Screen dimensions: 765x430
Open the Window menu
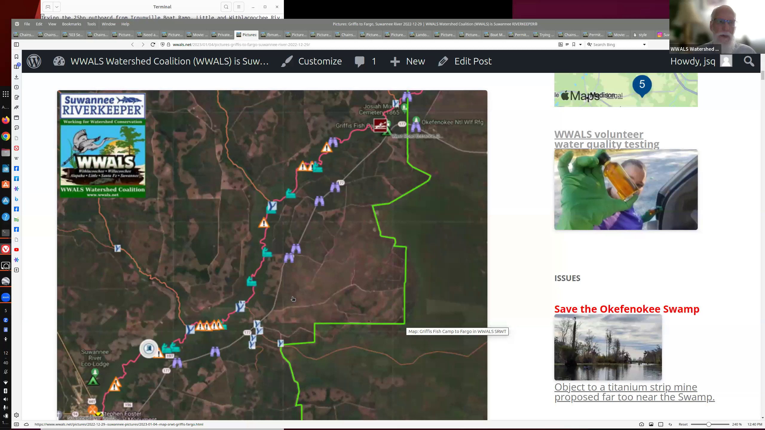coord(108,24)
